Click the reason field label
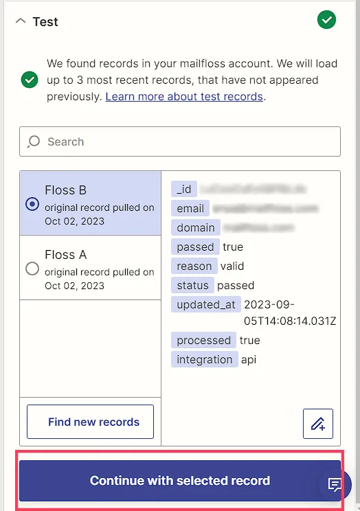 tap(194, 266)
